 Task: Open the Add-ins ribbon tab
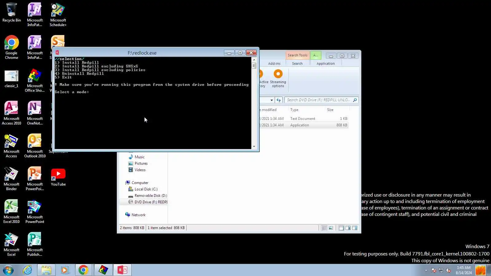pyautogui.click(x=274, y=63)
